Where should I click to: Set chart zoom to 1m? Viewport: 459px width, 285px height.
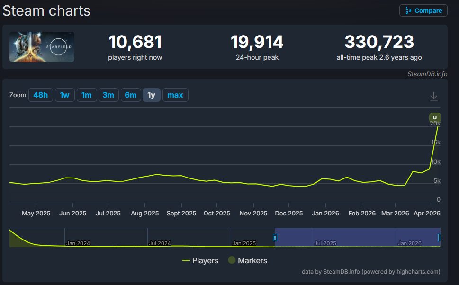87,95
